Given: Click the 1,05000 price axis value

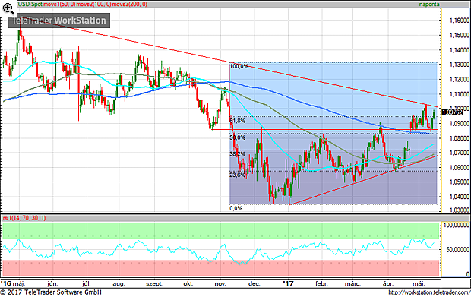Looking at the screenshot, I should [460, 182].
